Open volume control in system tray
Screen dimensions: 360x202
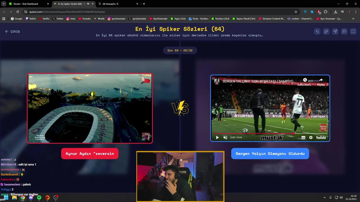(x=341, y=198)
